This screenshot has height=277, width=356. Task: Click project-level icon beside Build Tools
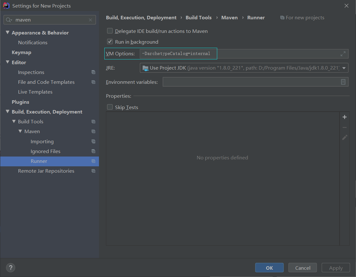(x=93, y=121)
